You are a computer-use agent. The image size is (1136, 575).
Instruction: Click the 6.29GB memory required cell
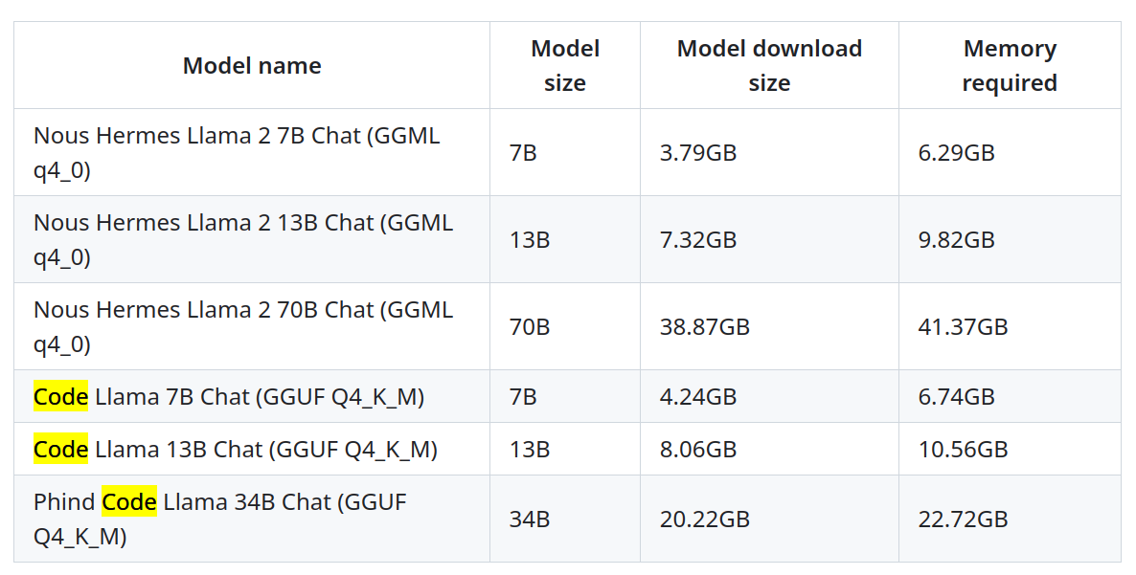(1010, 153)
